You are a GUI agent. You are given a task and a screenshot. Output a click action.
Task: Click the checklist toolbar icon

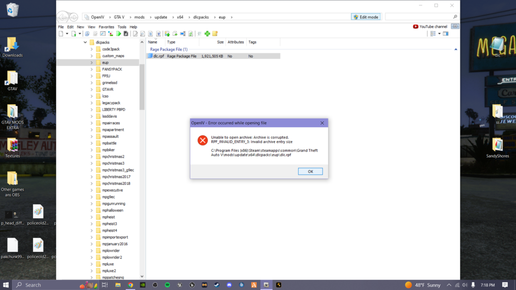pos(103,34)
